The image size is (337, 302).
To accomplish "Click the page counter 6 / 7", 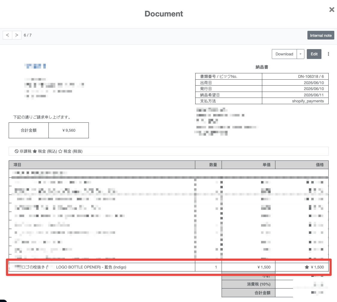I will click(28, 35).
